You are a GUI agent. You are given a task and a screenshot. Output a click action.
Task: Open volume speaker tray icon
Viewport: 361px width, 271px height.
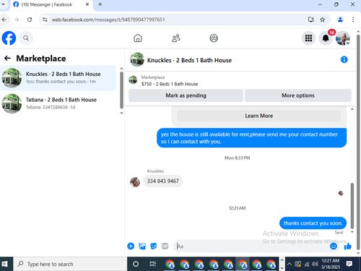315,264
